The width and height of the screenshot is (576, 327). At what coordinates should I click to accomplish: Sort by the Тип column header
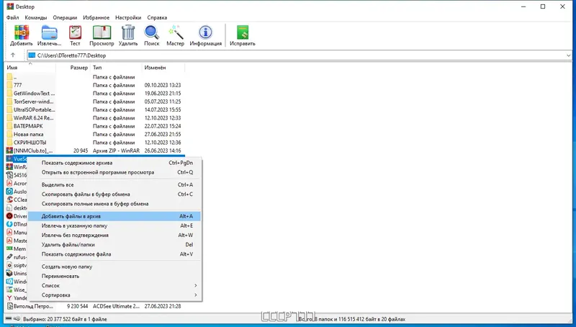pyautogui.click(x=116, y=68)
